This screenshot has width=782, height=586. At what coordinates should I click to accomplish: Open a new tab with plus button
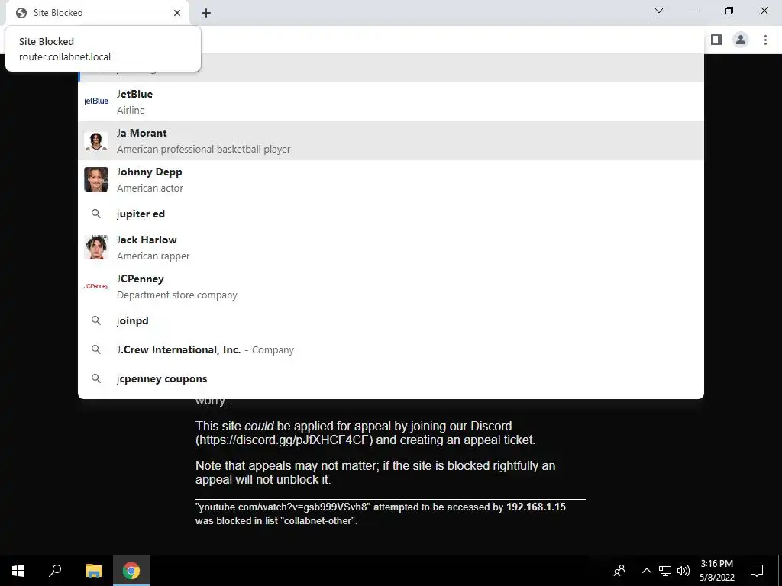tap(206, 13)
